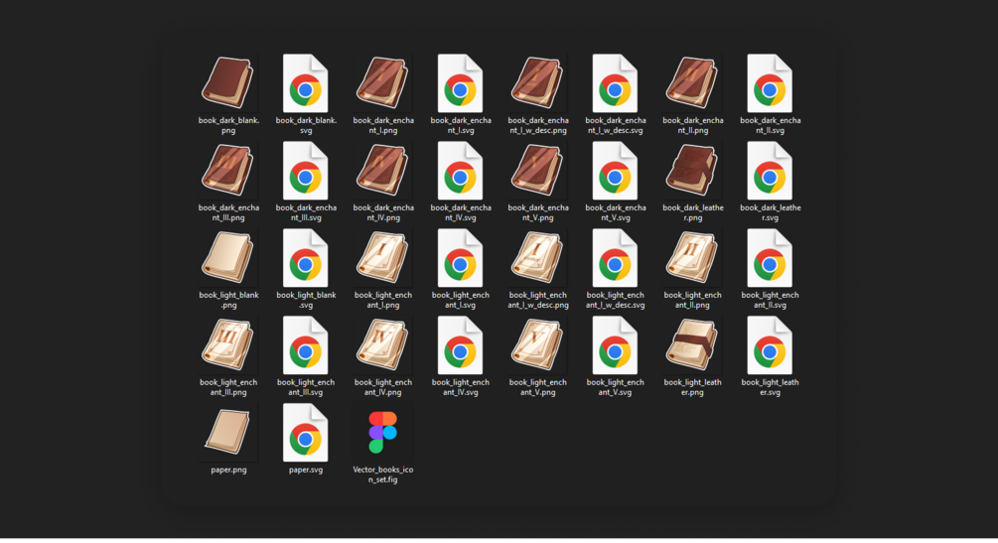Open book_dark_enchant_I_w_desc.png thumbnail

click(538, 82)
